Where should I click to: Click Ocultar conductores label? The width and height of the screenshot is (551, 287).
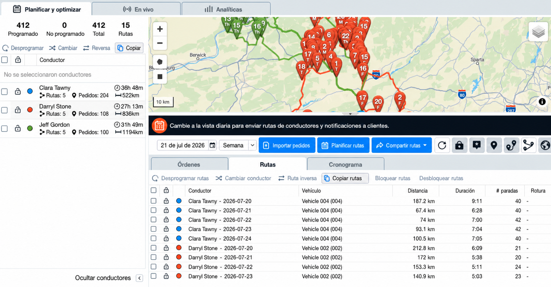(x=103, y=278)
